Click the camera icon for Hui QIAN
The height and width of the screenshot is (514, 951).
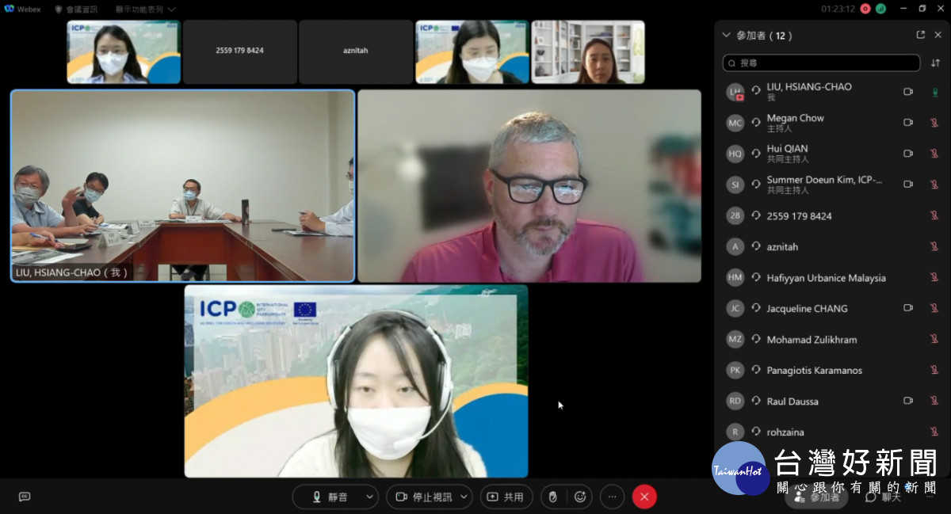[908, 154]
